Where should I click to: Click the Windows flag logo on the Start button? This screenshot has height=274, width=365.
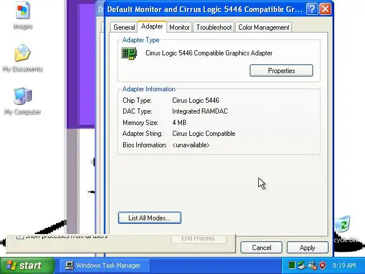(x=11, y=265)
